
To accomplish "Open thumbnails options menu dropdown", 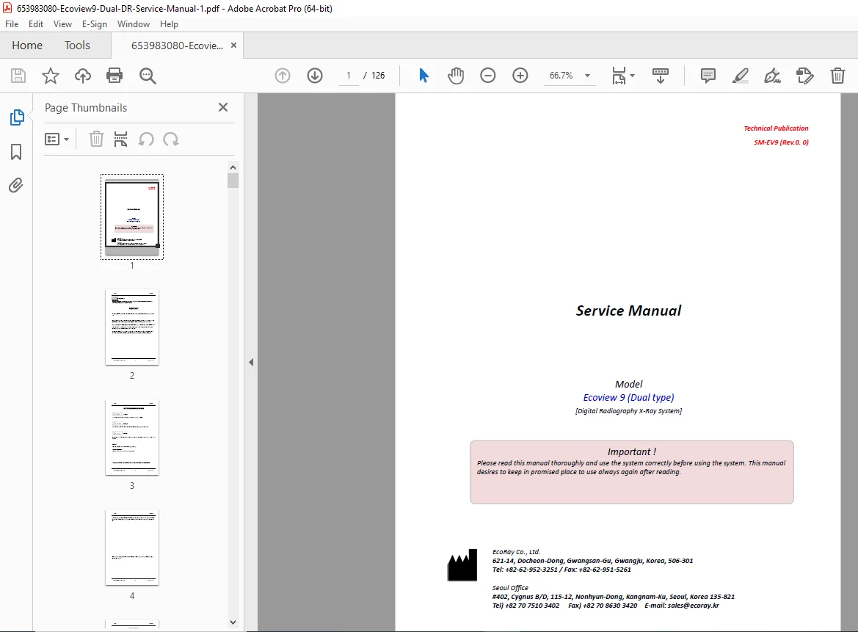I will click(x=57, y=139).
